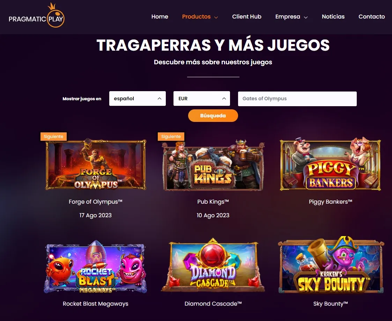Screen dimensions: 392x321
Task: Focus the Gates of Olympus search field
Action: (297, 99)
